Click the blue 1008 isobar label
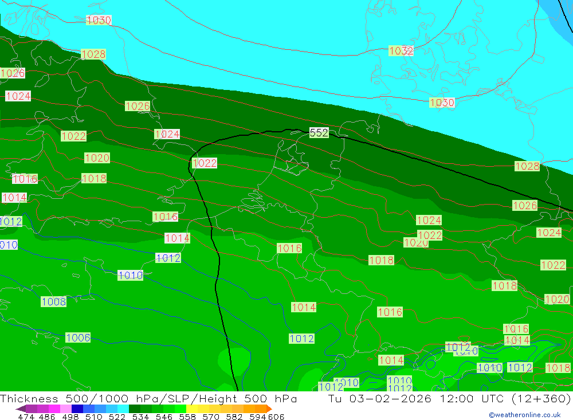The height and width of the screenshot is (420, 573). 54,301
